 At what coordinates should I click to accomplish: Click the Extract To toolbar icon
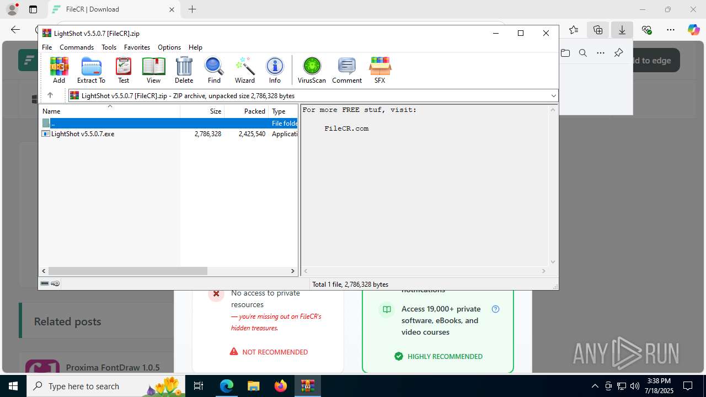point(91,70)
